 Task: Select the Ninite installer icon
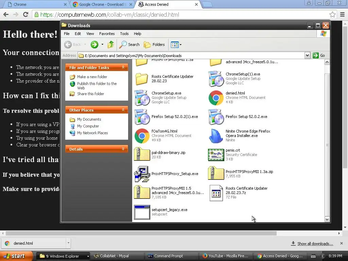point(216,136)
